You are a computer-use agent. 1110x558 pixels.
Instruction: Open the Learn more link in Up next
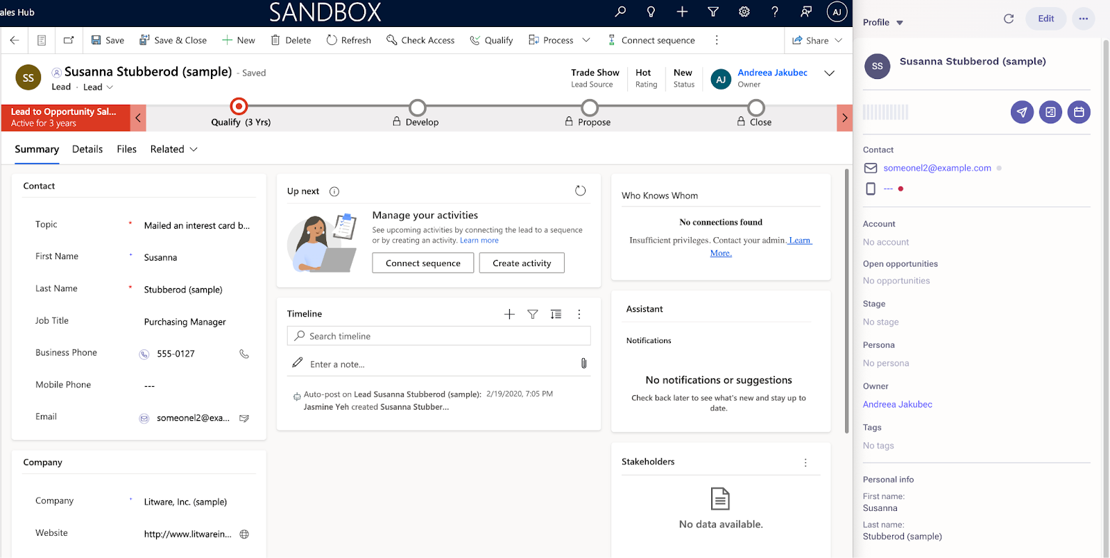479,241
